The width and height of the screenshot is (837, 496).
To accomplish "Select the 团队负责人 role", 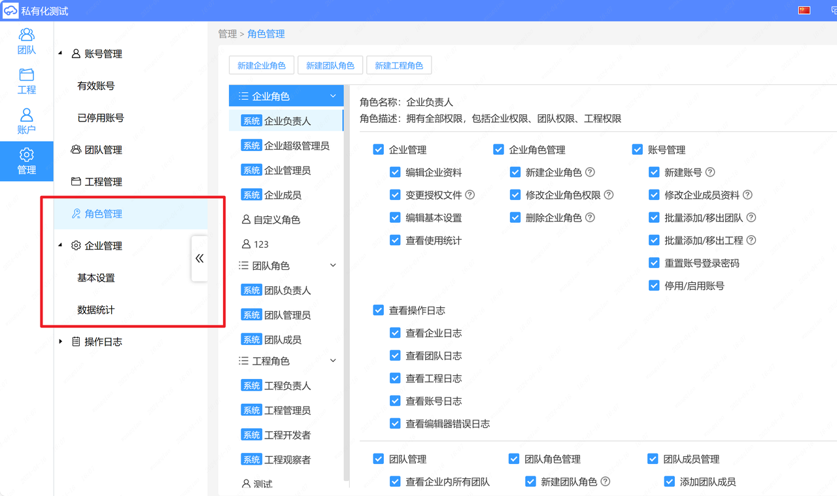I will click(286, 290).
